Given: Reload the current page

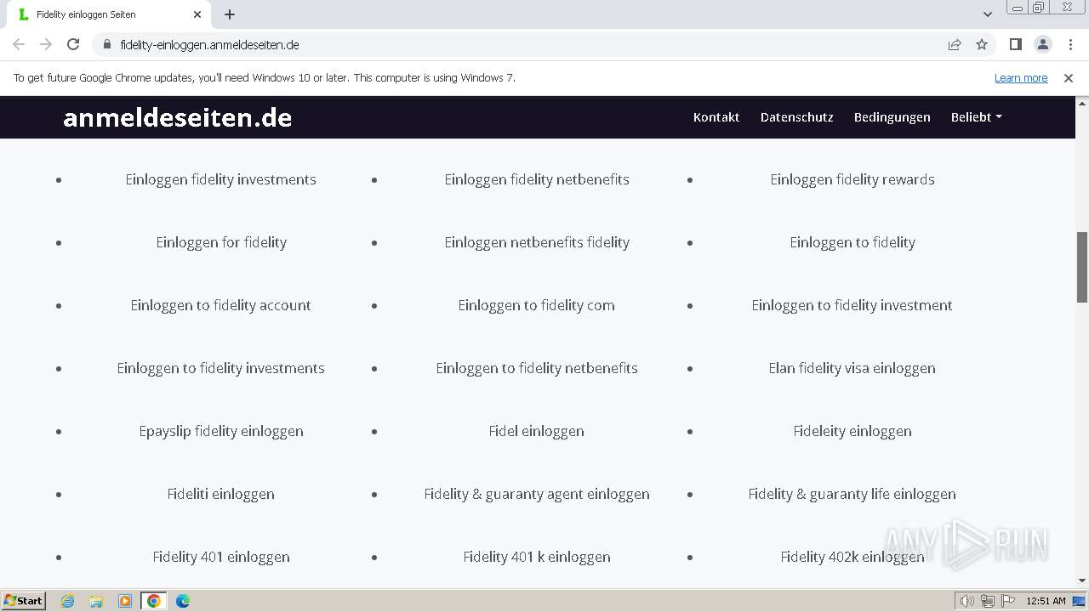Looking at the screenshot, I should pos(73,44).
